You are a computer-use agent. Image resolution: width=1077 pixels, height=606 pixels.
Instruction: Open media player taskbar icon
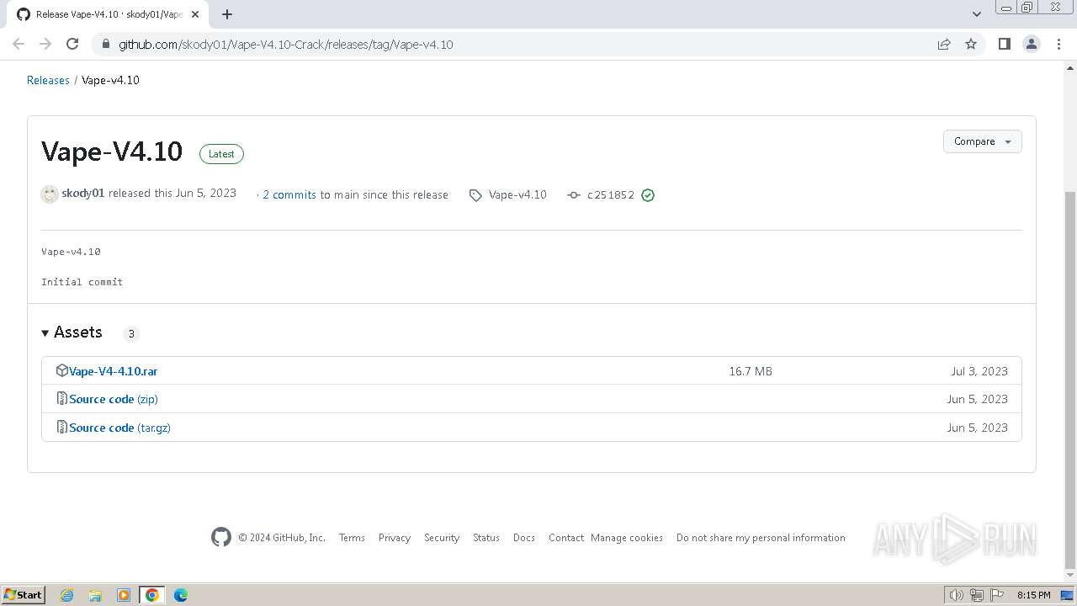point(124,595)
